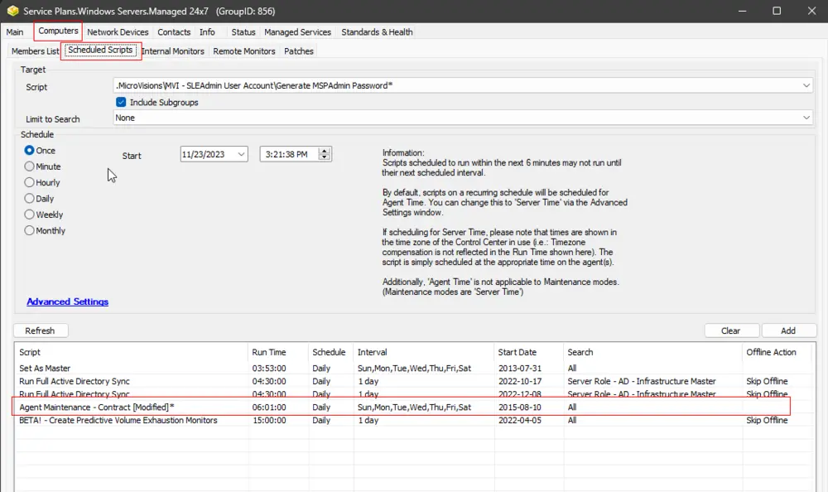
Task: Open the Main tab
Action: (15, 32)
